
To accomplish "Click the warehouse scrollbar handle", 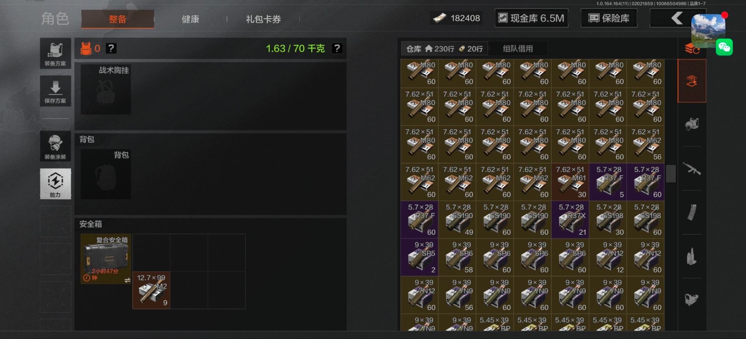I will point(671,174).
